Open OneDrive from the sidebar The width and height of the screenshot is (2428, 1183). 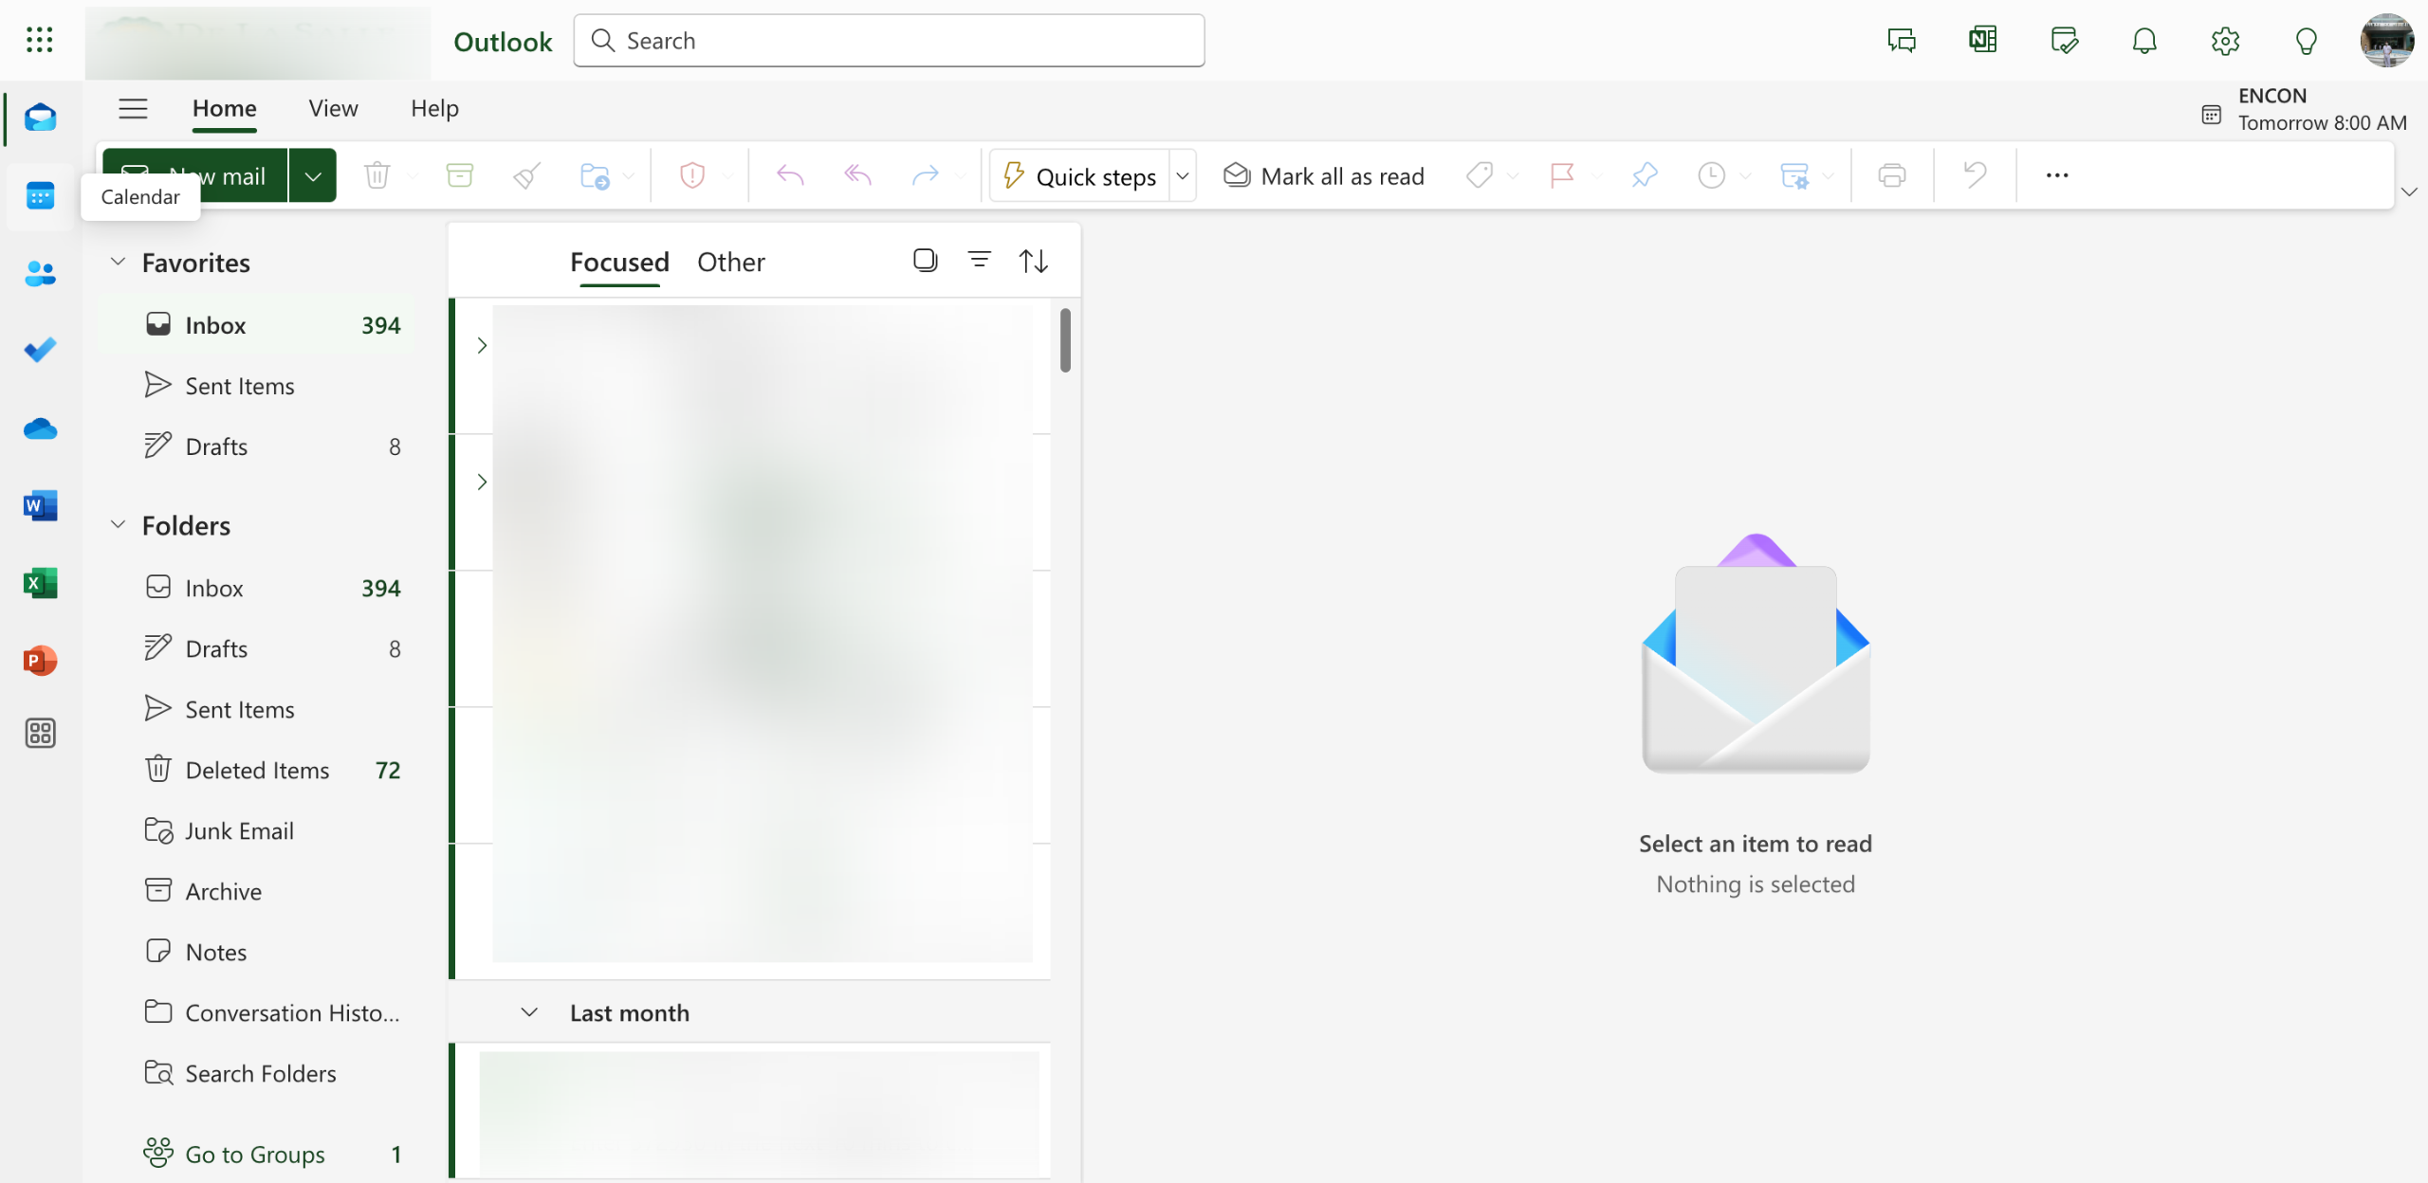click(x=40, y=428)
